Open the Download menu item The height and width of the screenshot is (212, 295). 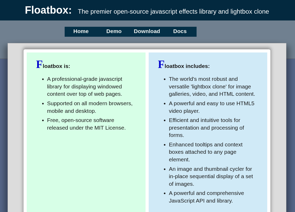pyautogui.click(x=147, y=31)
